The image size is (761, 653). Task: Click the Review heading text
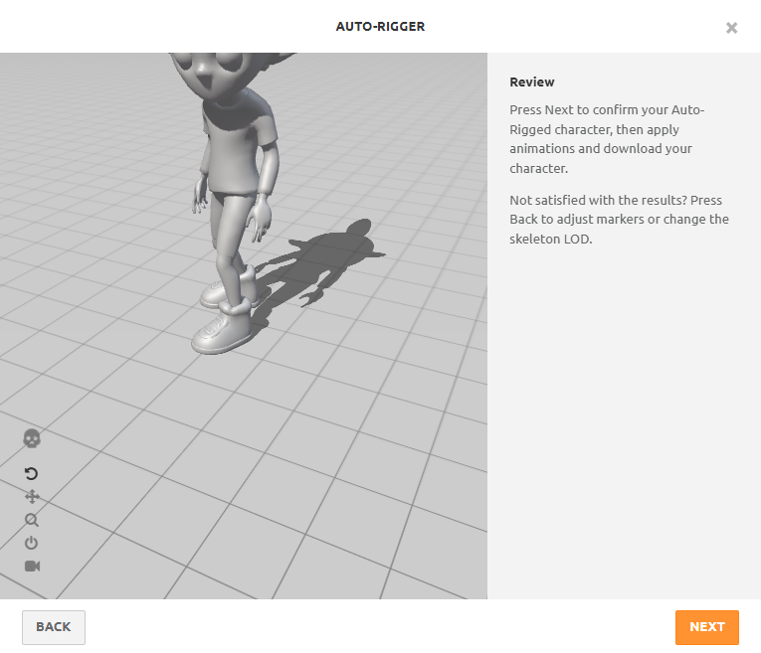click(532, 82)
